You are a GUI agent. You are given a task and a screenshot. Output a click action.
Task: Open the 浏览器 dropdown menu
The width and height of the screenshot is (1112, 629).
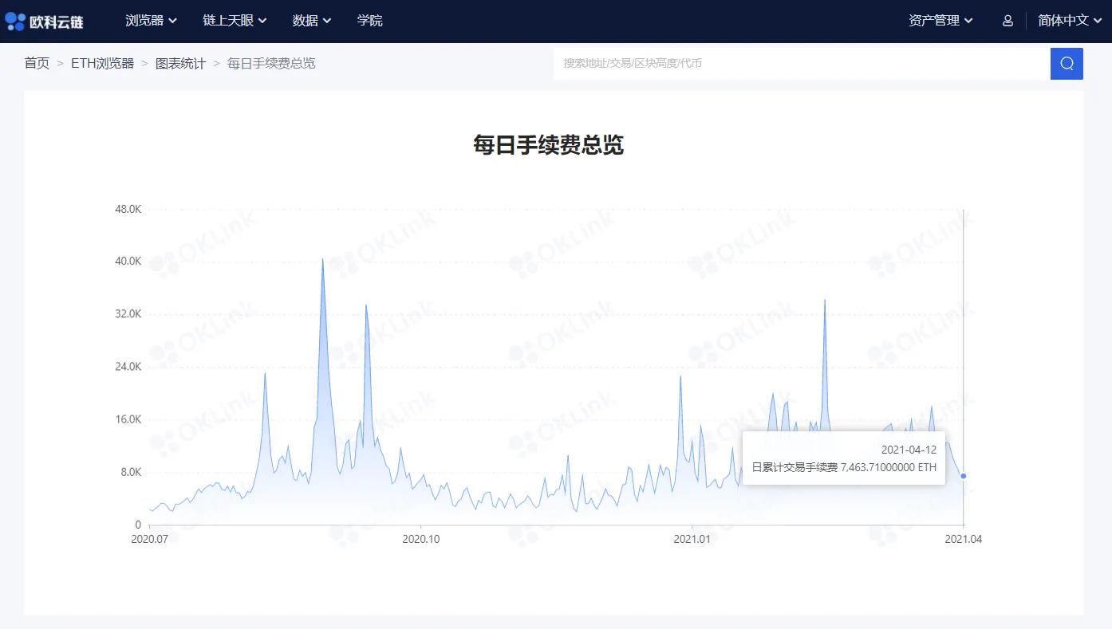[x=151, y=21]
